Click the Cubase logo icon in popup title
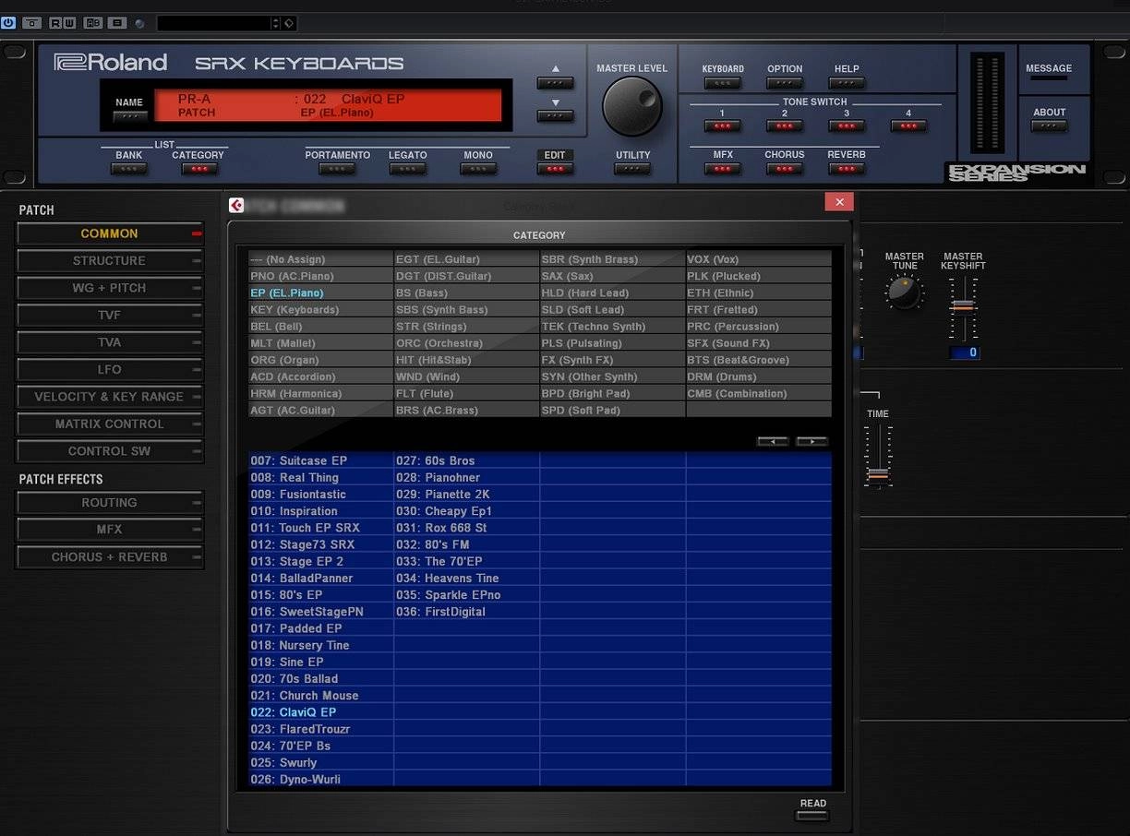The width and height of the screenshot is (1130, 836). (236, 206)
